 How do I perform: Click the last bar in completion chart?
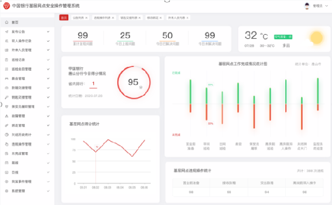coord(318,94)
